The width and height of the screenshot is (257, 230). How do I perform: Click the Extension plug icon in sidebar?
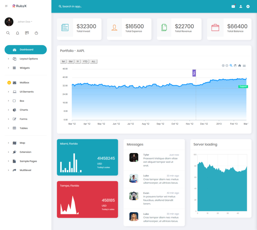pyautogui.click(x=14, y=152)
